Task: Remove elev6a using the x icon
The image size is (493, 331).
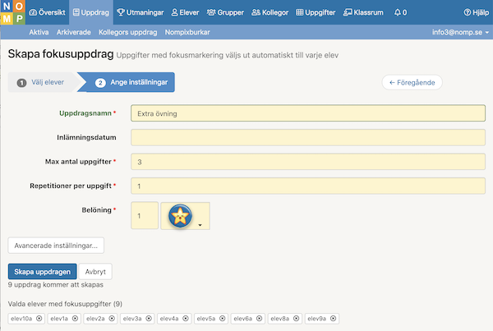Action: point(259,319)
